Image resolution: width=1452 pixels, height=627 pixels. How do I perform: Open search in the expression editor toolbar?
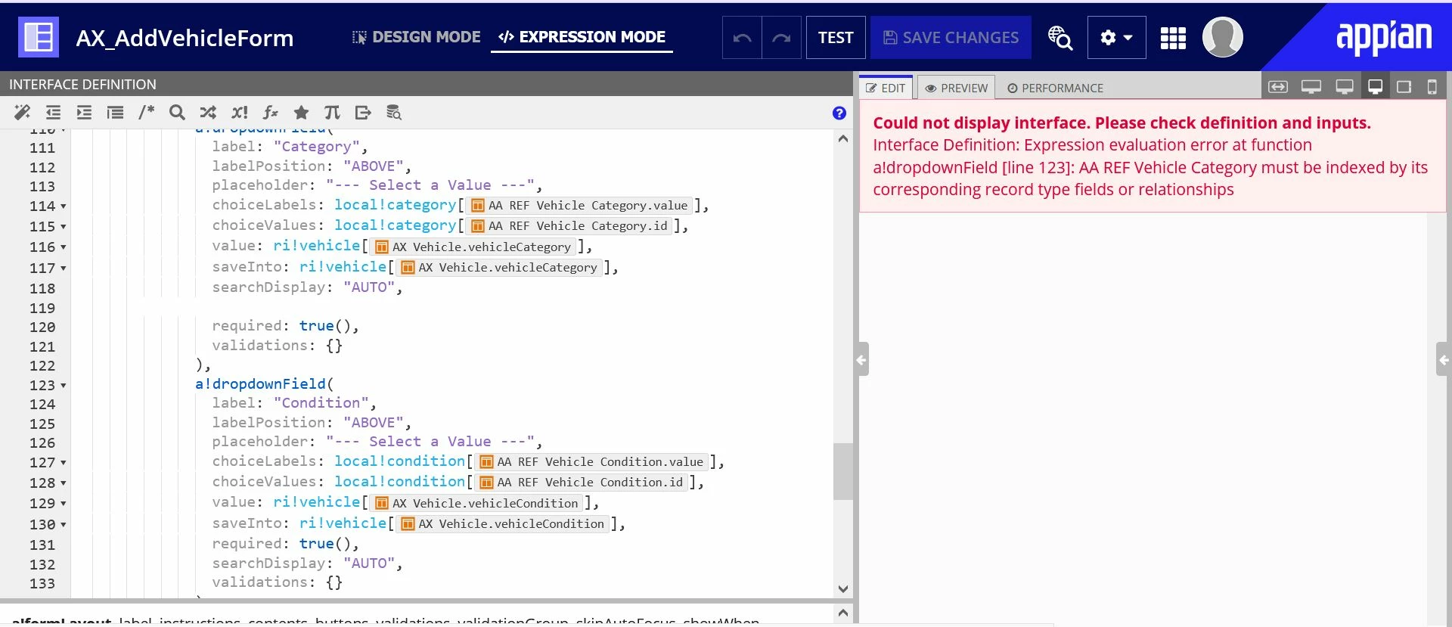pos(177,113)
